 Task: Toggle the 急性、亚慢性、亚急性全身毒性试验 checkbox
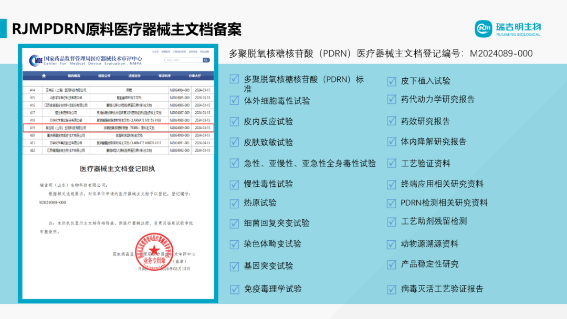point(234,163)
